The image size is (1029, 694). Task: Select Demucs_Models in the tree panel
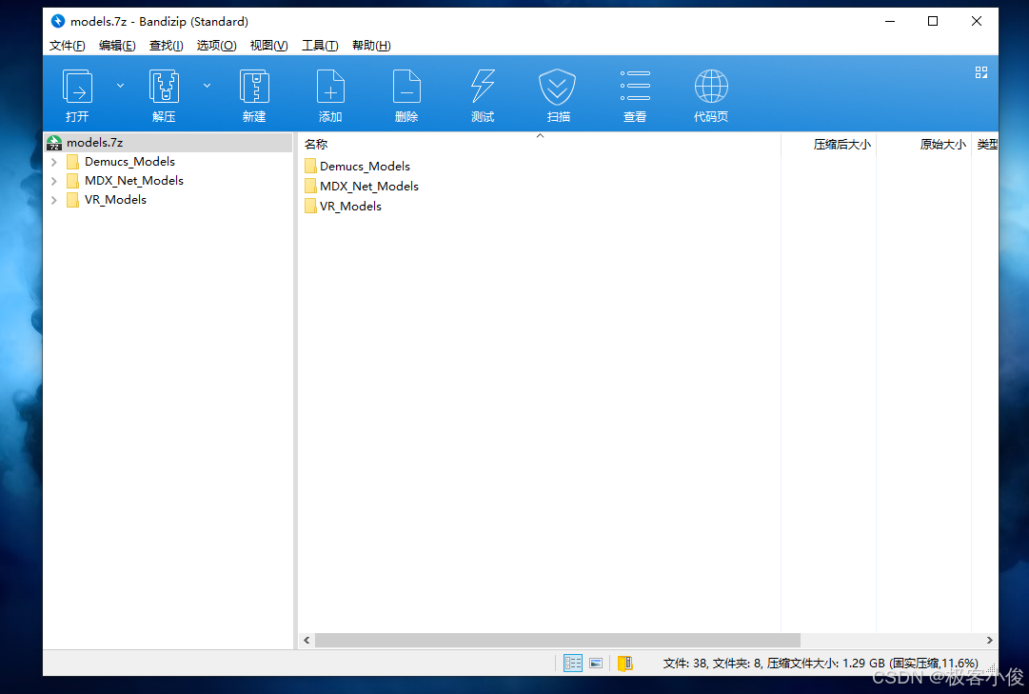coord(129,162)
